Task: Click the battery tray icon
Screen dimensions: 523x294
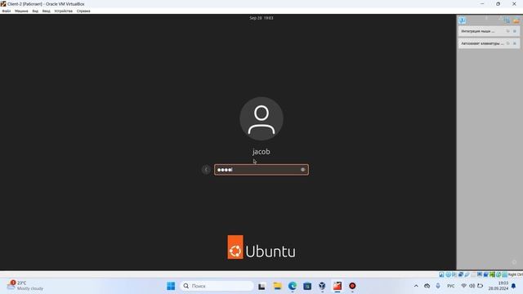Action: click(x=480, y=286)
